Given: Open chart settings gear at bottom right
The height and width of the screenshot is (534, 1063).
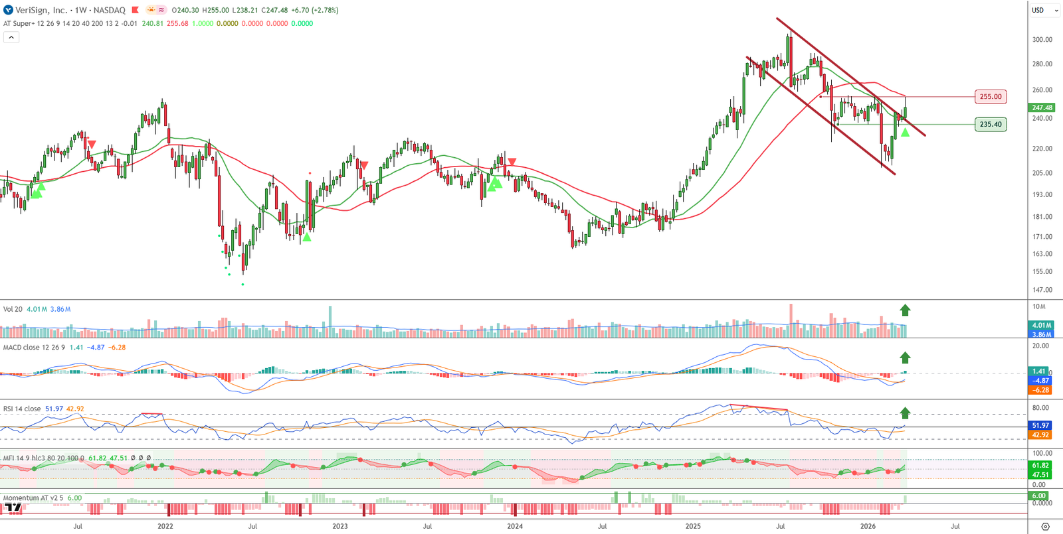Looking at the screenshot, I should 1045,527.
